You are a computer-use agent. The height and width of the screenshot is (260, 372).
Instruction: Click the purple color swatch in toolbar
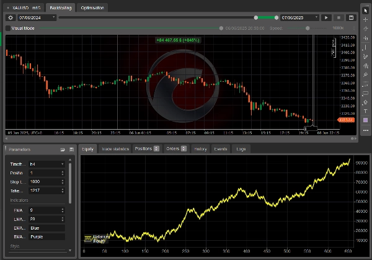[366, 120]
